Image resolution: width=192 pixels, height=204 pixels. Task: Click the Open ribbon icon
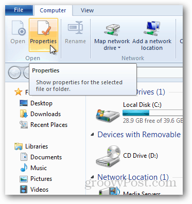(x=18, y=29)
